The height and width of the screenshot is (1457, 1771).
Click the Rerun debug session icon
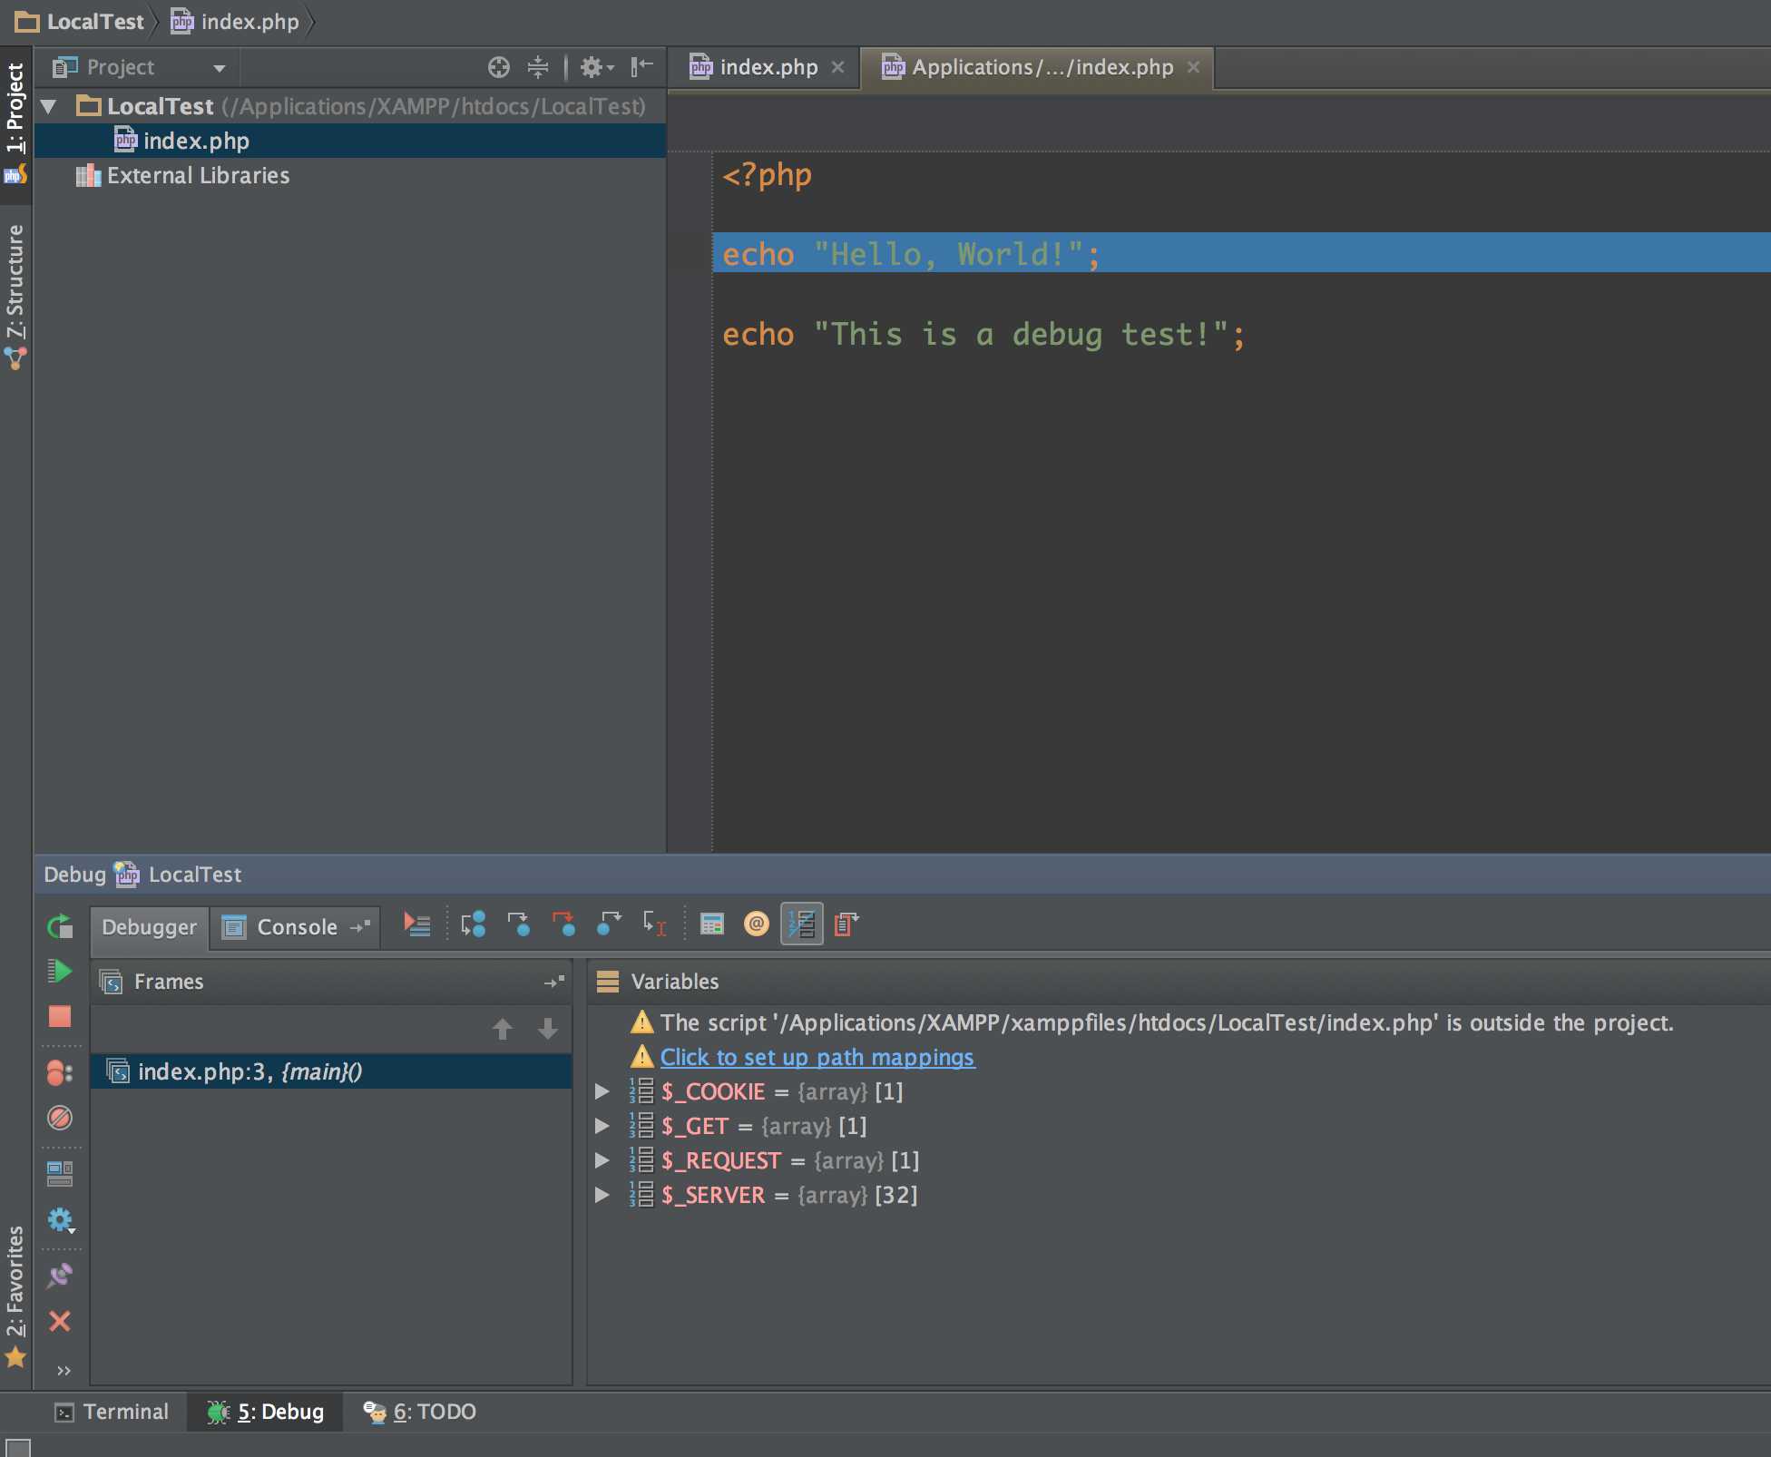(60, 926)
